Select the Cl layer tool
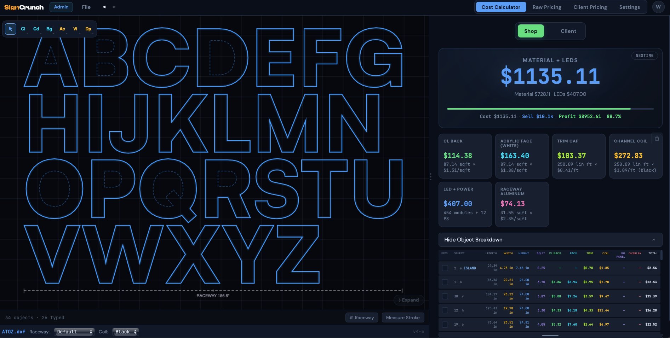 tap(23, 29)
